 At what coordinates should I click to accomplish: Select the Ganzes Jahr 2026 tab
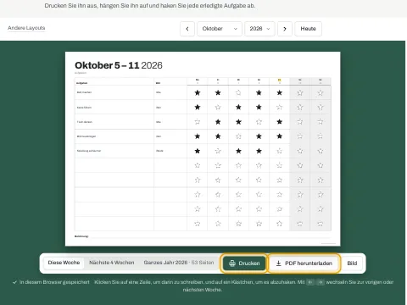(179, 263)
